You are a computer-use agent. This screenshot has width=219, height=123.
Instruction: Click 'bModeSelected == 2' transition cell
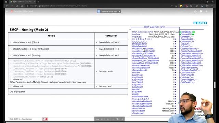[111, 55]
